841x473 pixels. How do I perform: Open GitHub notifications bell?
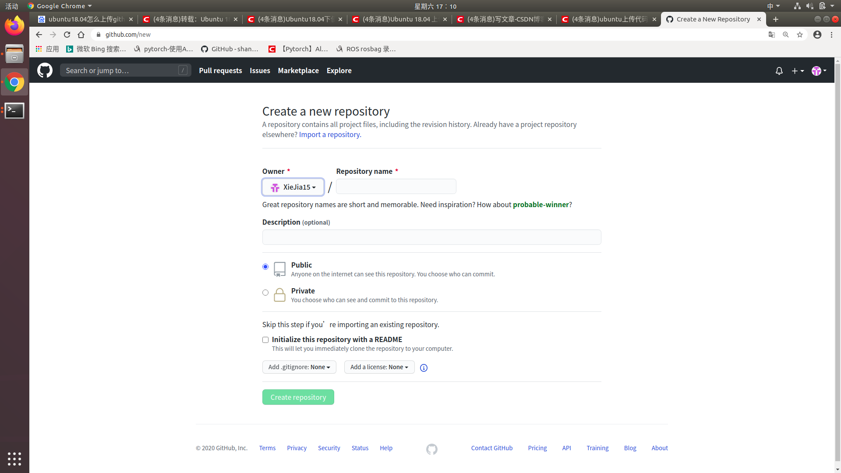point(779,71)
